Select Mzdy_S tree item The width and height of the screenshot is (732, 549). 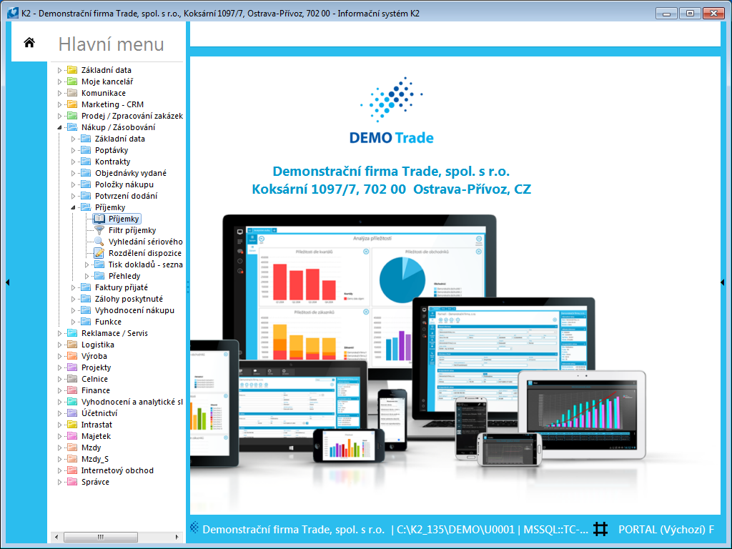[95, 459]
